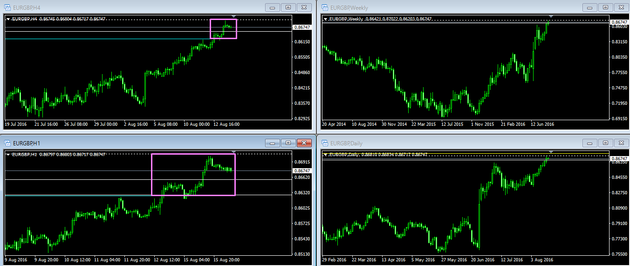Click the EURGBP,H4 chart window icon
This screenshot has height=266, width=630.
click(x=8, y=7)
